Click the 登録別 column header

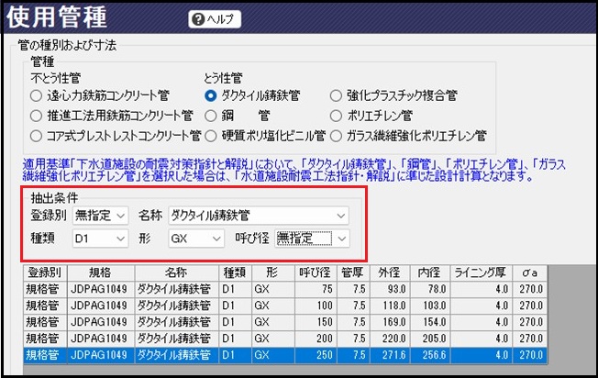(x=45, y=272)
